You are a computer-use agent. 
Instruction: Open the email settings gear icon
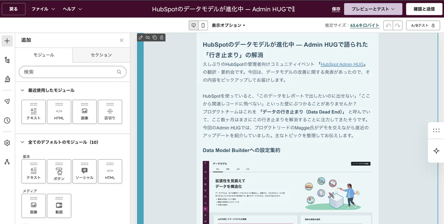[7, 143]
